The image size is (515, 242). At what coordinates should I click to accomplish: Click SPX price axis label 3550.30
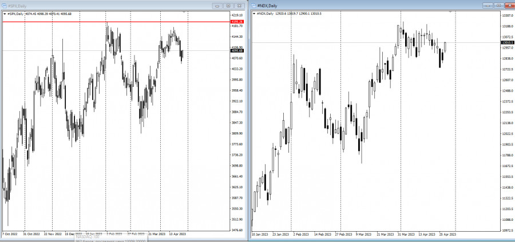[x=237, y=209]
